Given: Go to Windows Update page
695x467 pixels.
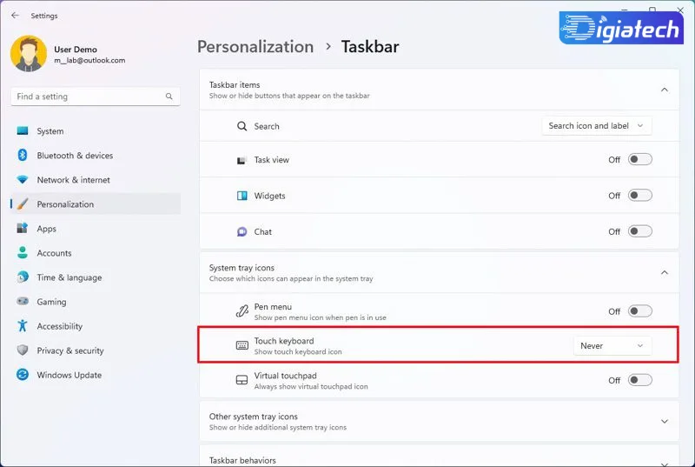Looking at the screenshot, I should 96,375.
